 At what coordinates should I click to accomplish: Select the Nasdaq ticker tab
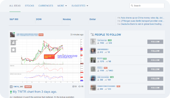tap(67, 19)
